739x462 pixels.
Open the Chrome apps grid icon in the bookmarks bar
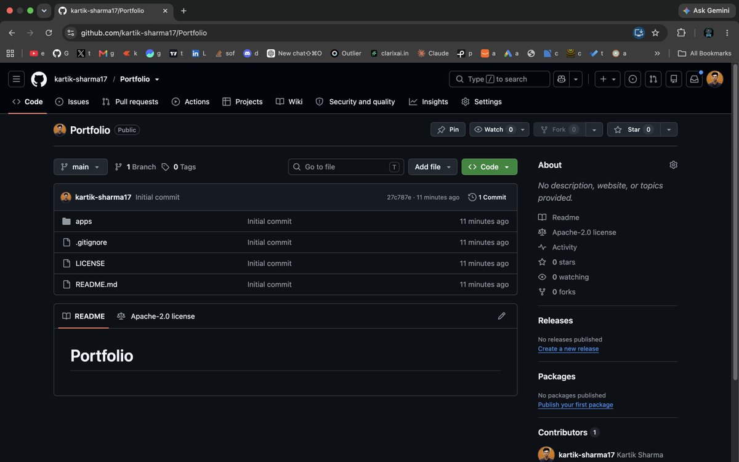pyautogui.click(x=9, y=54)
